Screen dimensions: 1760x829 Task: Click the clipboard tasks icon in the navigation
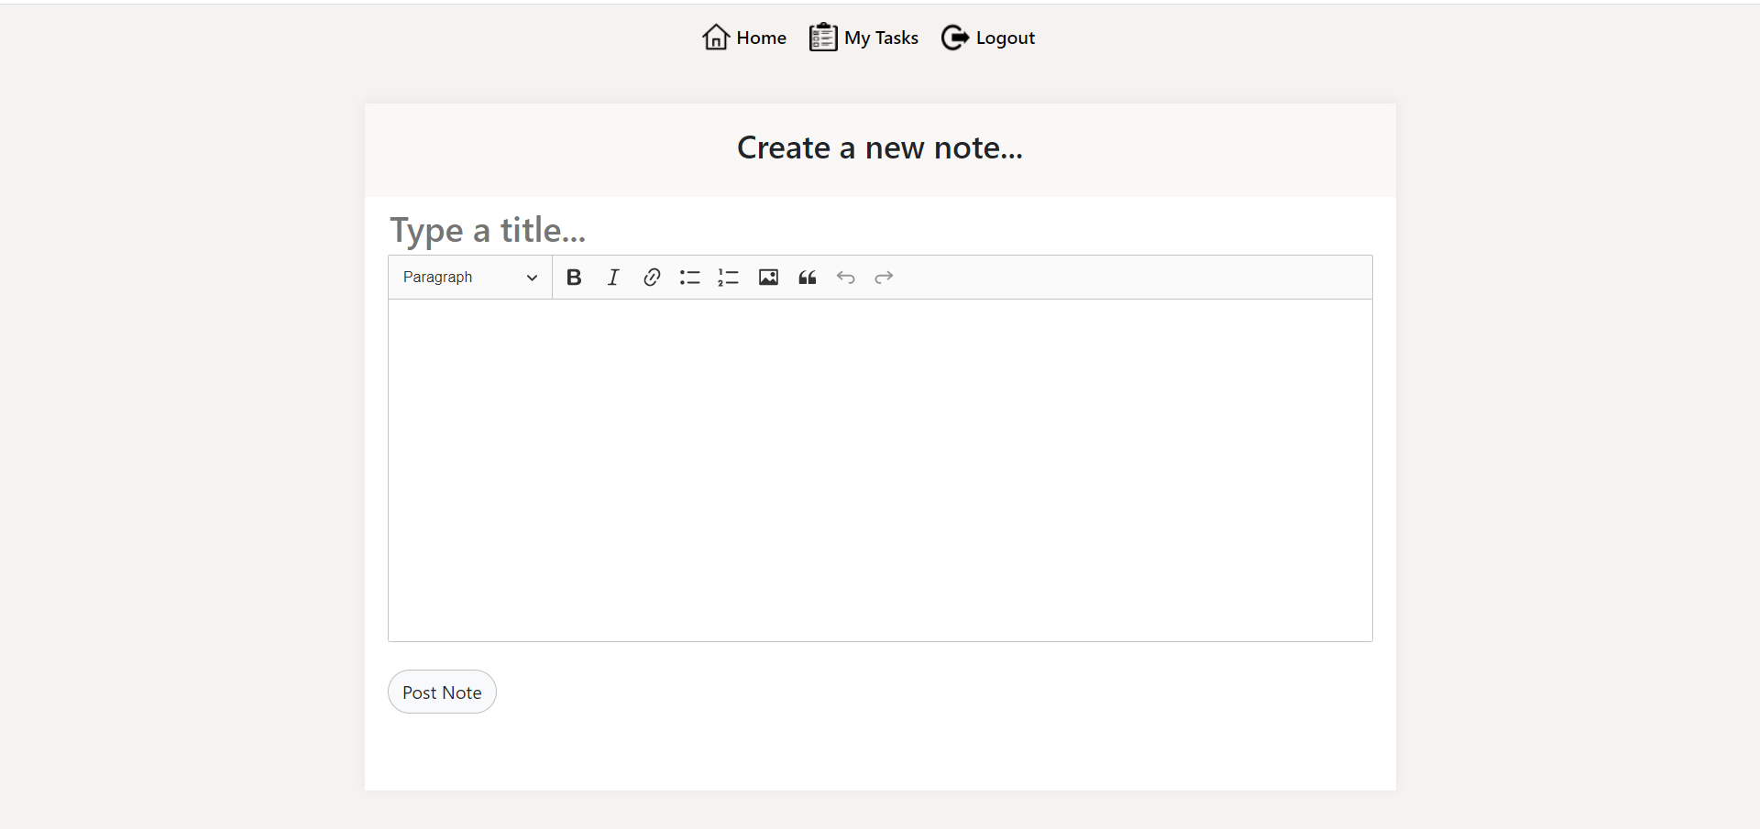tap(823, 38)
